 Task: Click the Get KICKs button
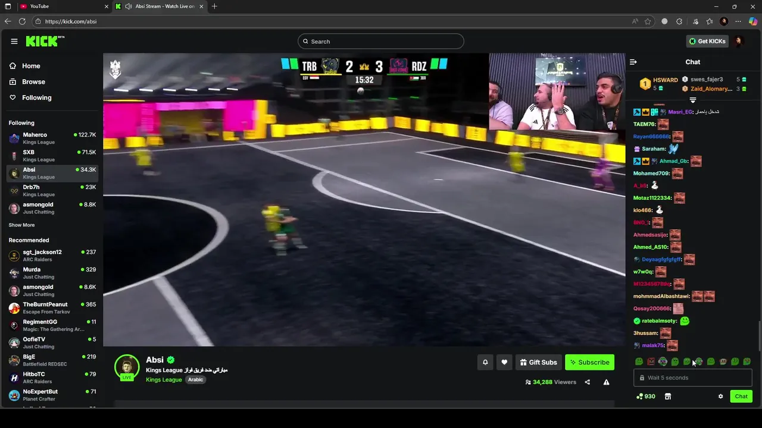coord(707,41)
